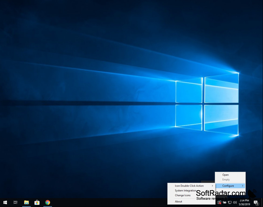Open the clock showing 5/30/2019
263x207 pixels.
click(x=244, y=202)
